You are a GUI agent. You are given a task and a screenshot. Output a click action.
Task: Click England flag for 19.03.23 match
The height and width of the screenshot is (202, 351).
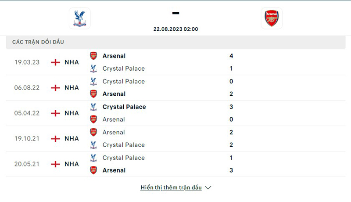coord(56,62)
